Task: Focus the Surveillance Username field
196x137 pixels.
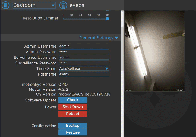Action: [x=84, y=58]
